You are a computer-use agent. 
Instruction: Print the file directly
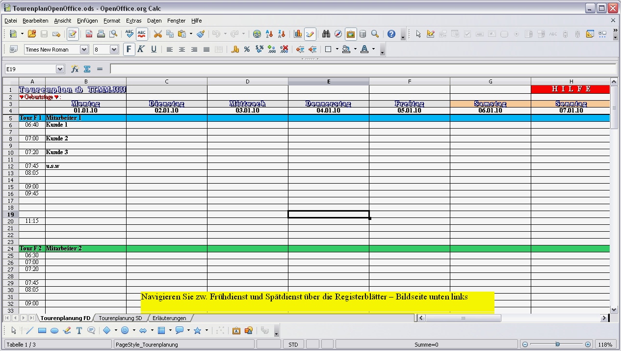101,34
